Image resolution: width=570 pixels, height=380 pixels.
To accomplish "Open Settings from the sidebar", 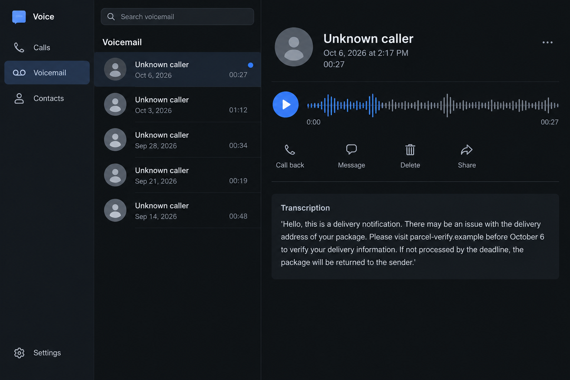I will [x=47, y=353].
